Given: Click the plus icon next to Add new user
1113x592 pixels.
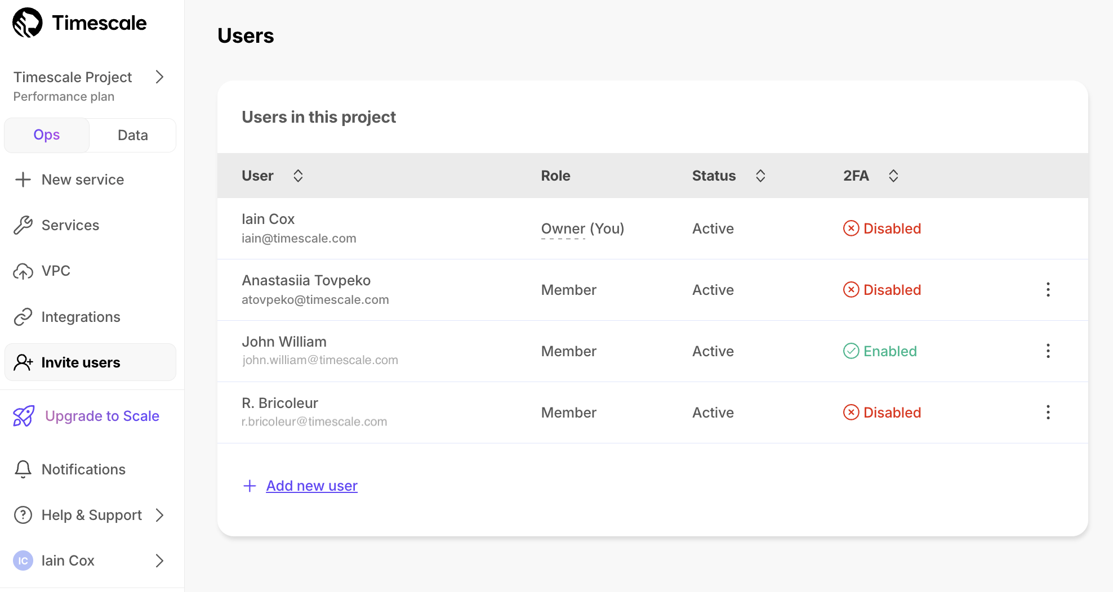Looking at the screenshot, I should point(250,486).
